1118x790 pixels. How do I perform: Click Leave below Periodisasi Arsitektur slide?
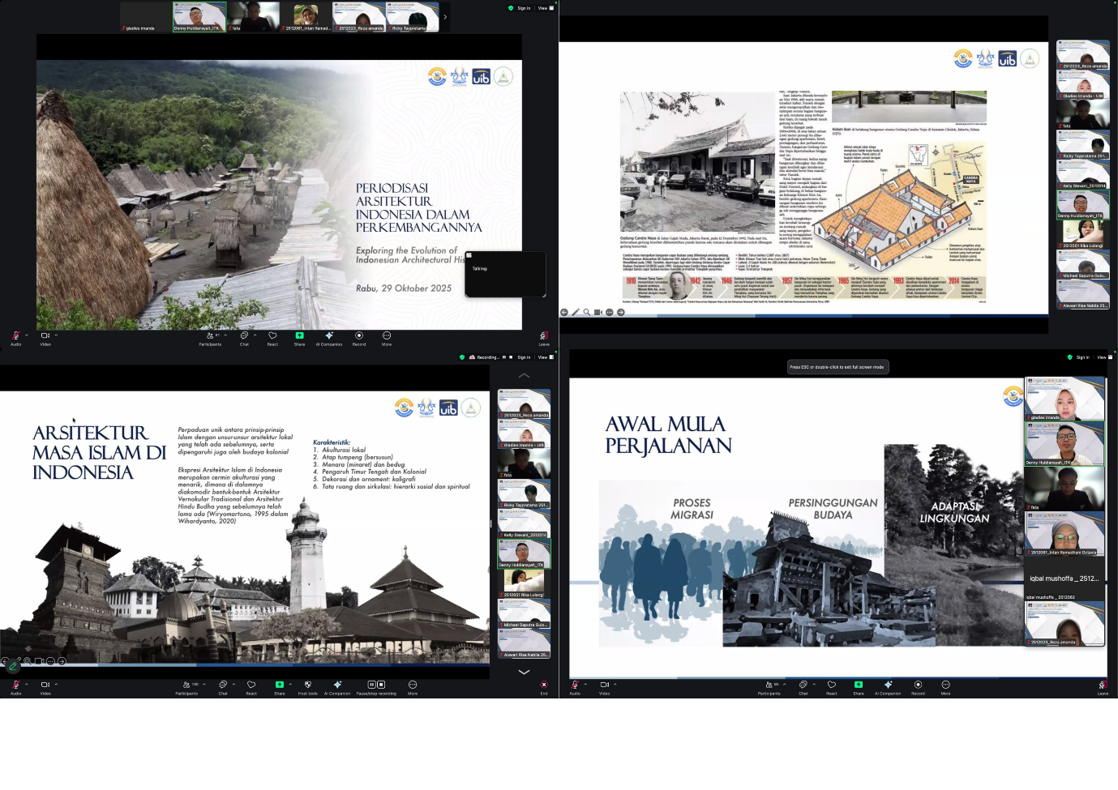[x=543, y=335]
